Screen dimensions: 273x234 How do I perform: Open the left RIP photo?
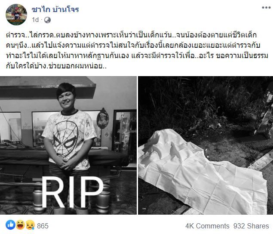click(x=68, y=145)
